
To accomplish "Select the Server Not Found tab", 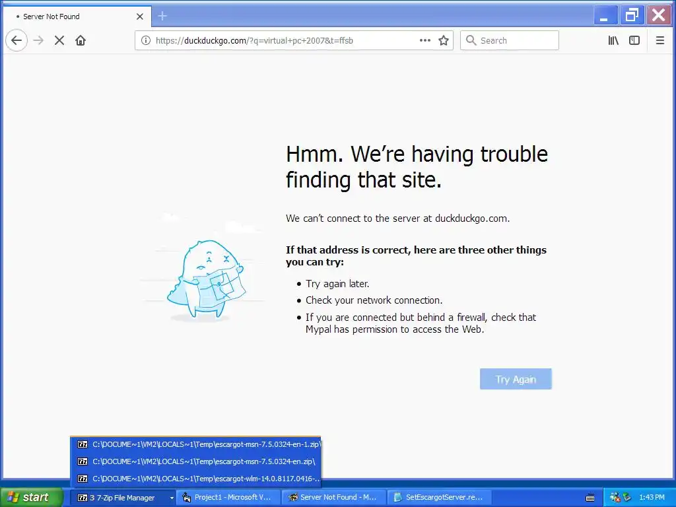I will click(78, 17).
